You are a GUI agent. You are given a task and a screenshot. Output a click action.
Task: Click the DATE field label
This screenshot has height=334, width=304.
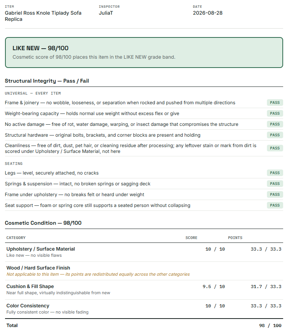(x=197, y=7)
